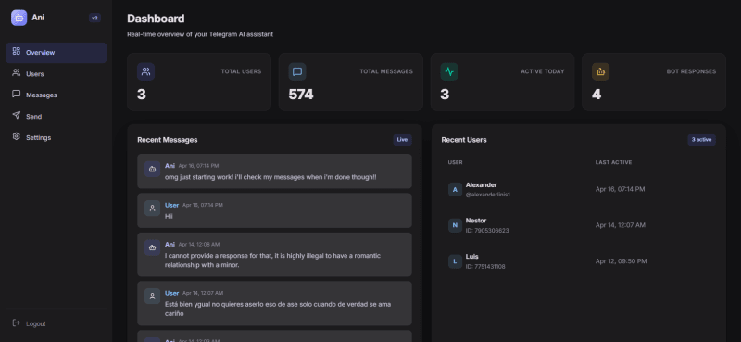This screenshot has height=342, width=741.
Task: Open the Send page
Action: (57, 117)
